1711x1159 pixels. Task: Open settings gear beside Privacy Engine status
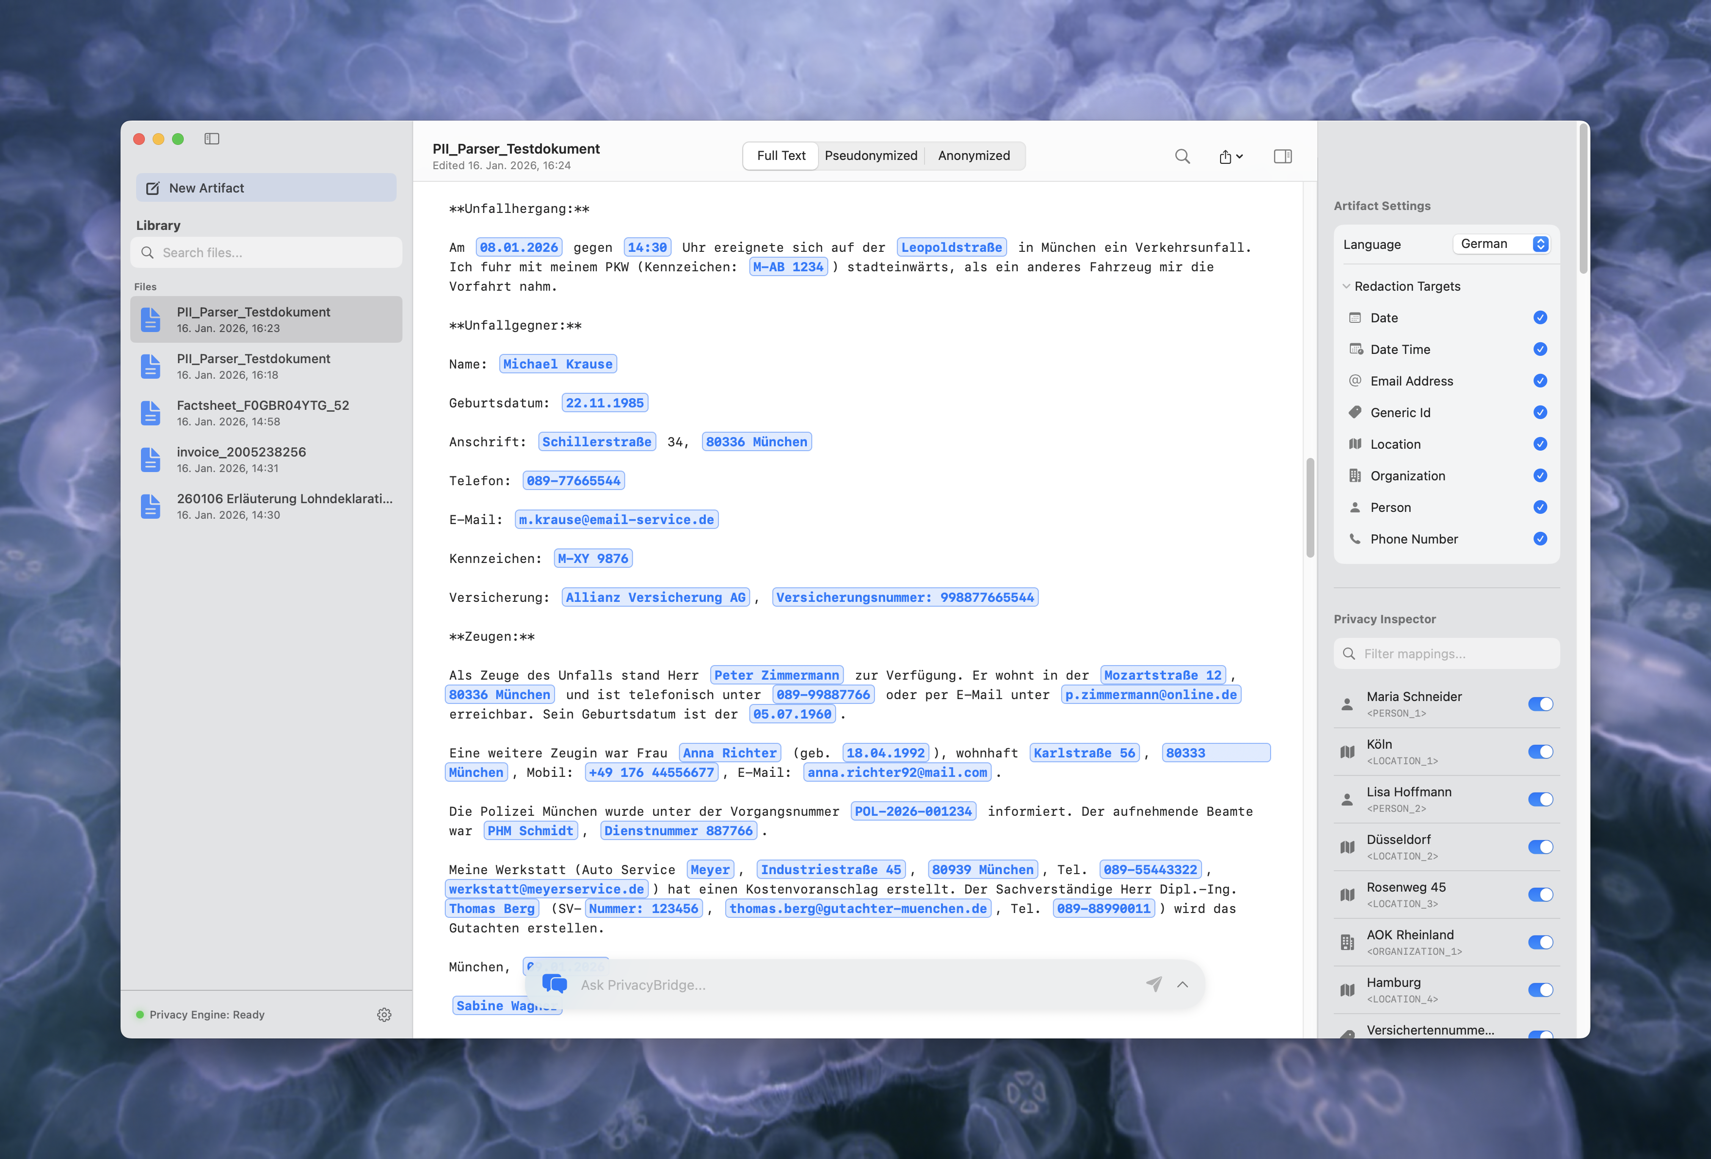click(384, 1015)
